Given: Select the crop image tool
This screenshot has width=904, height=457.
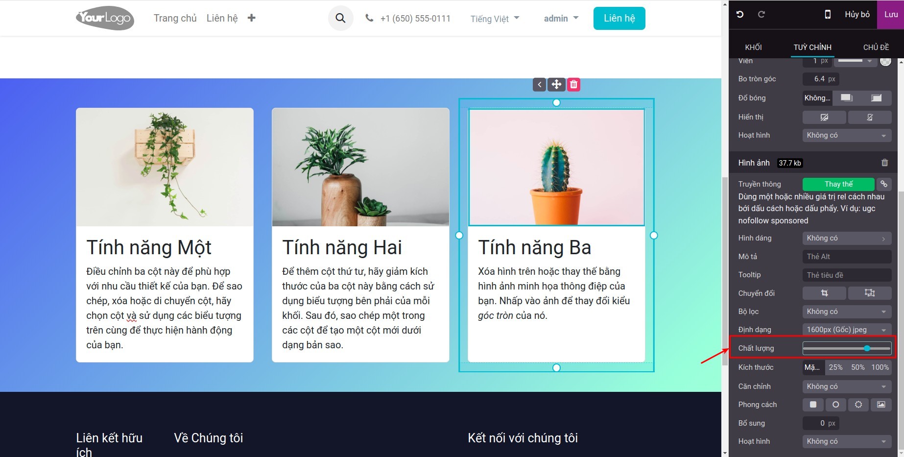Looking at the screenshot, I should tap(824, 293).
